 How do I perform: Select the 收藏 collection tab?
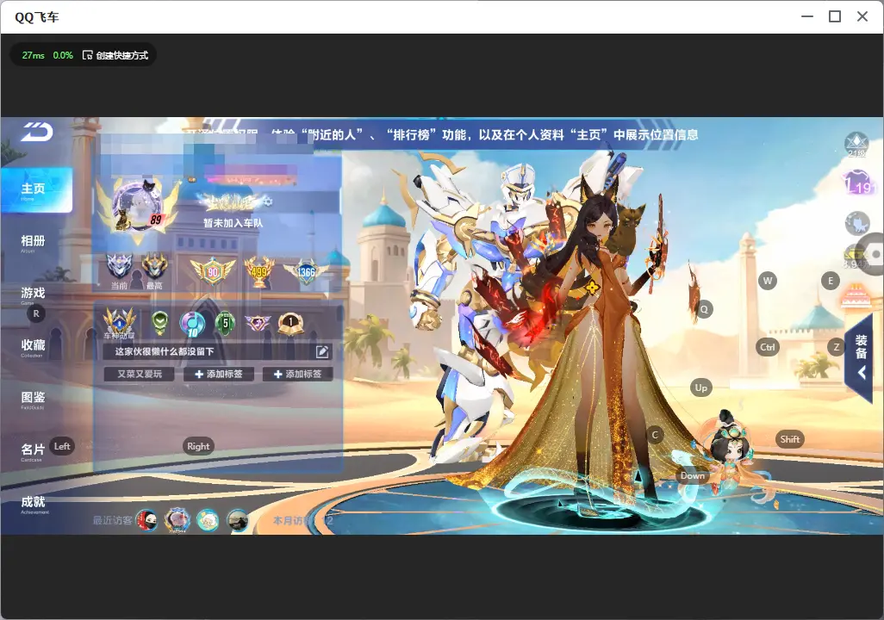click(x=33, y=347)
